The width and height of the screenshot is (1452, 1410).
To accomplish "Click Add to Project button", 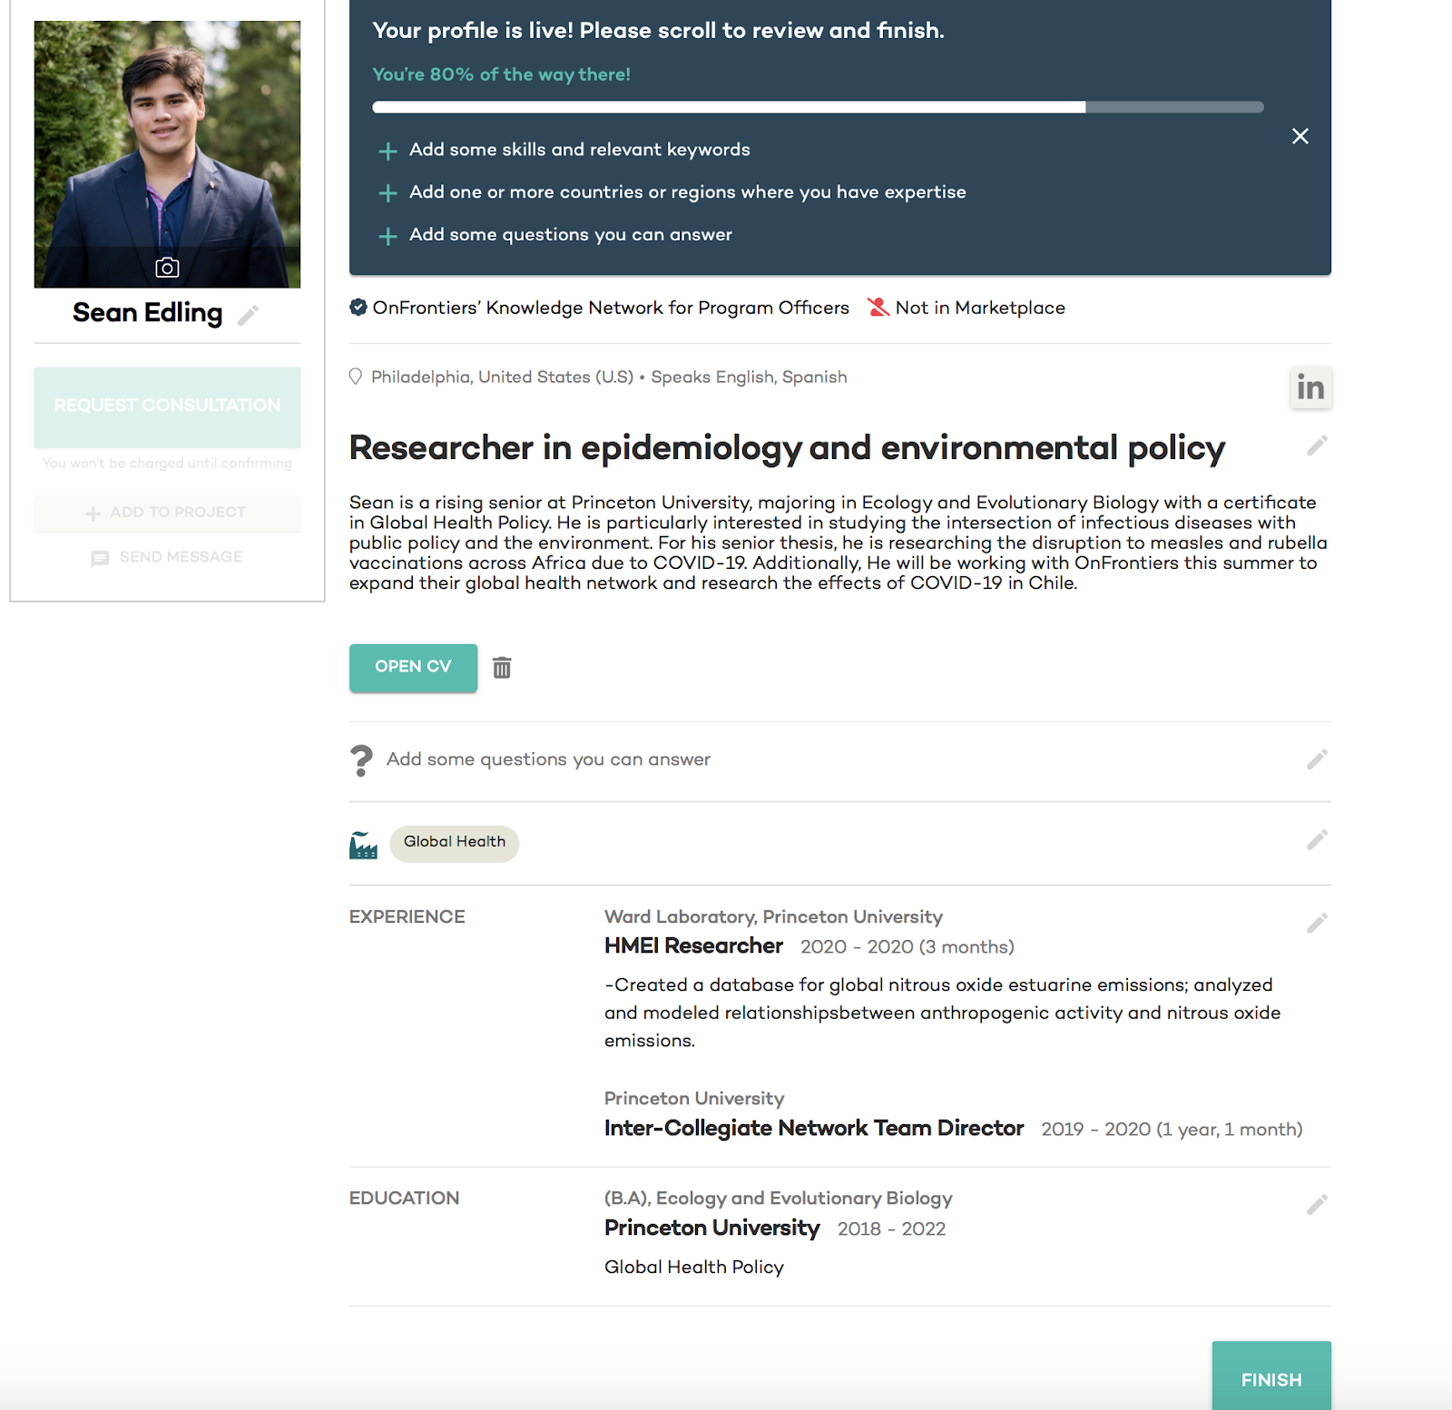I will 167,513.
